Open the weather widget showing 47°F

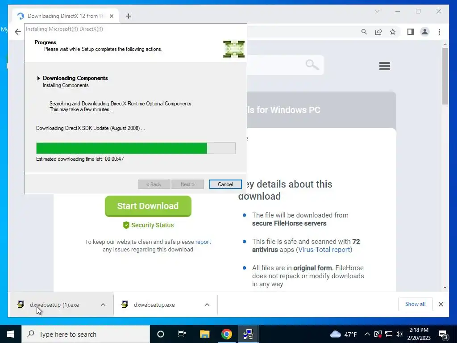pos(344,334)
